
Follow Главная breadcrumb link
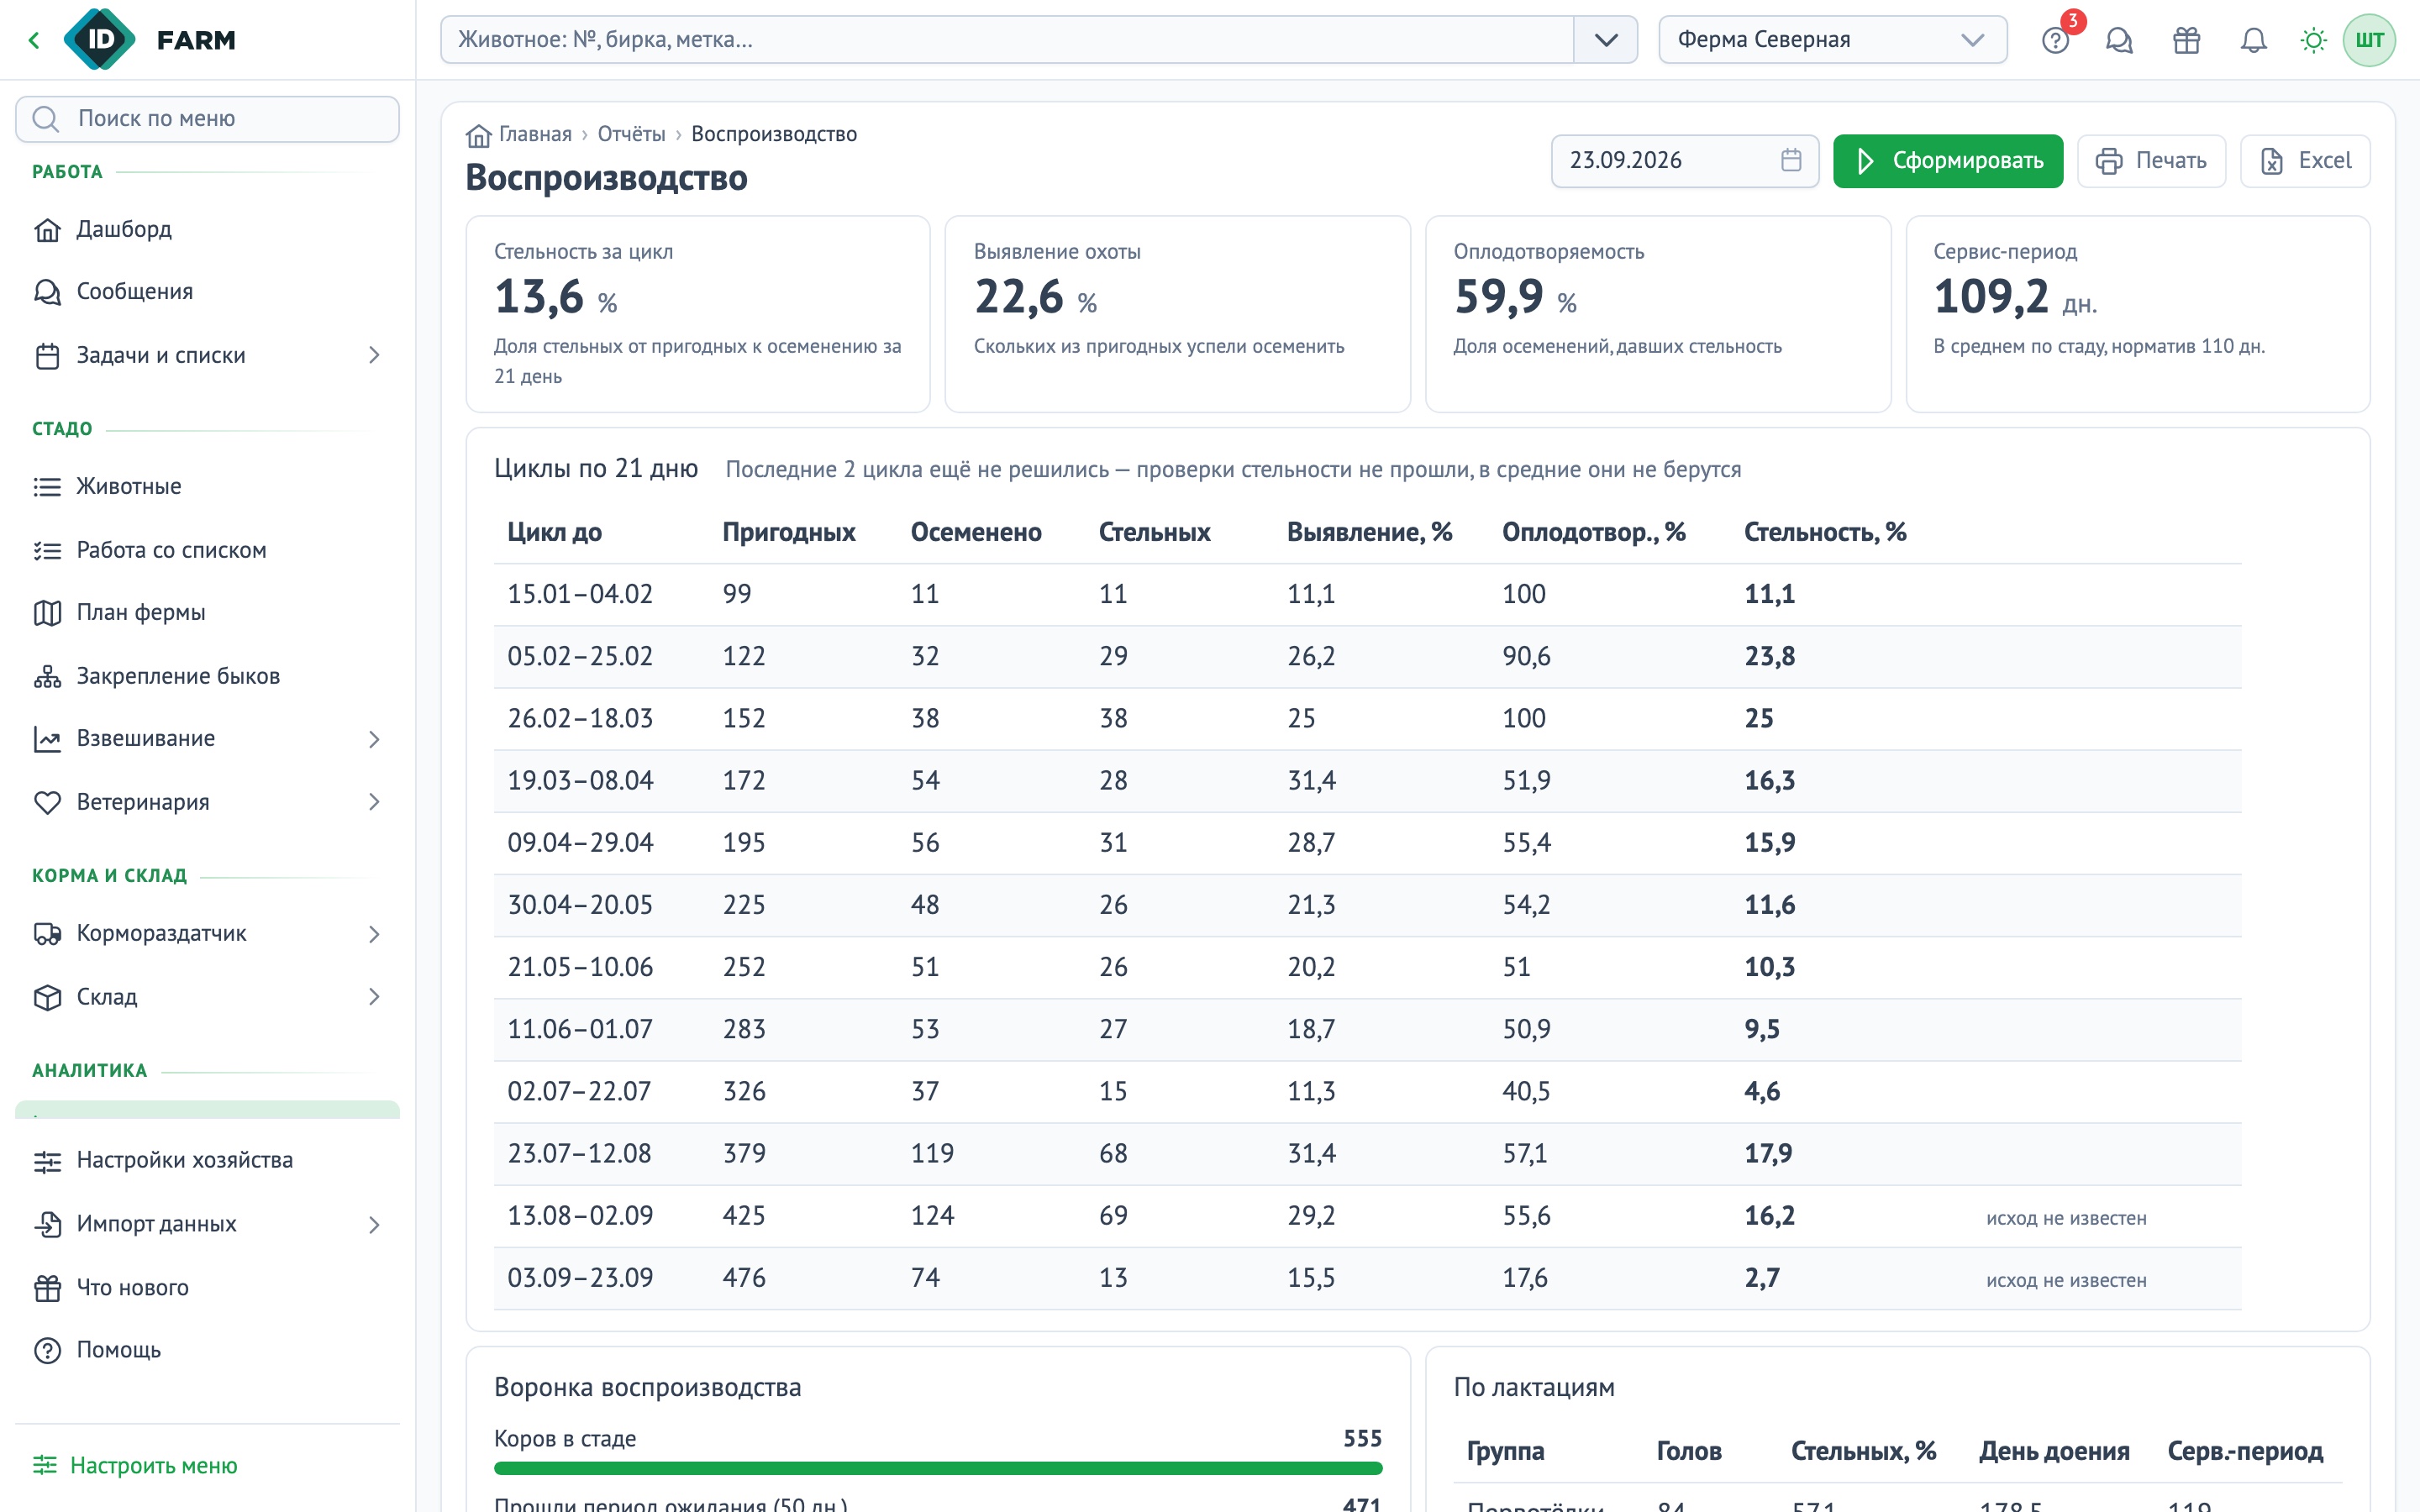[x=535, y=134]
